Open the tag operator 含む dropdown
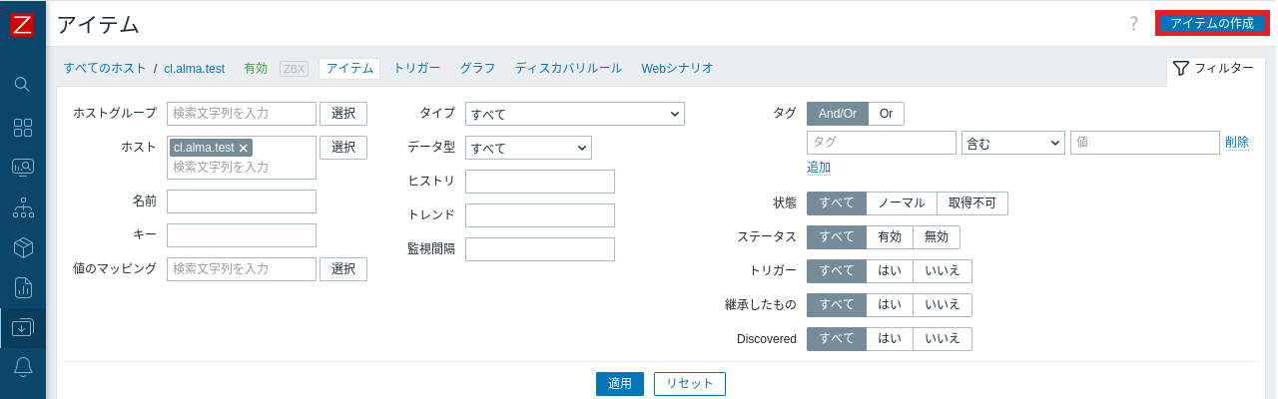The height and width of the screenshot is (399, 1278). click(x=1012, y=143)
